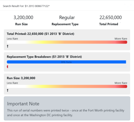Screen dimensions: 134x122
Task: Click the Search Result For header text
Action: coord(26,6)
